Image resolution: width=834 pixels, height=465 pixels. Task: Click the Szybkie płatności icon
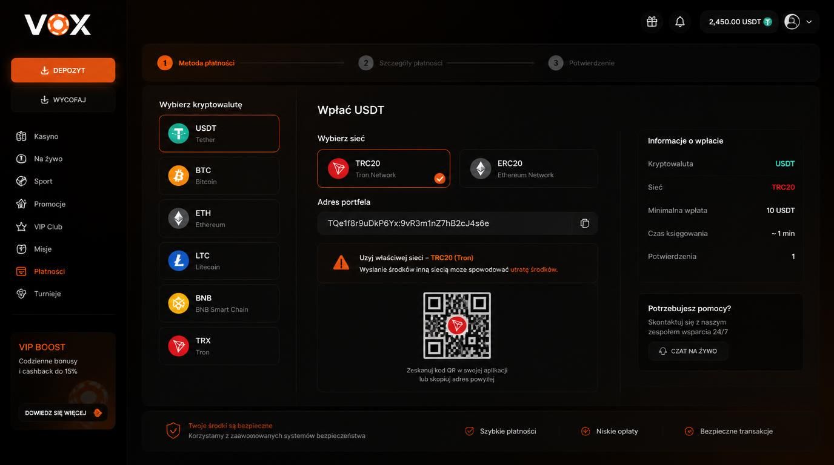point(470,431)
